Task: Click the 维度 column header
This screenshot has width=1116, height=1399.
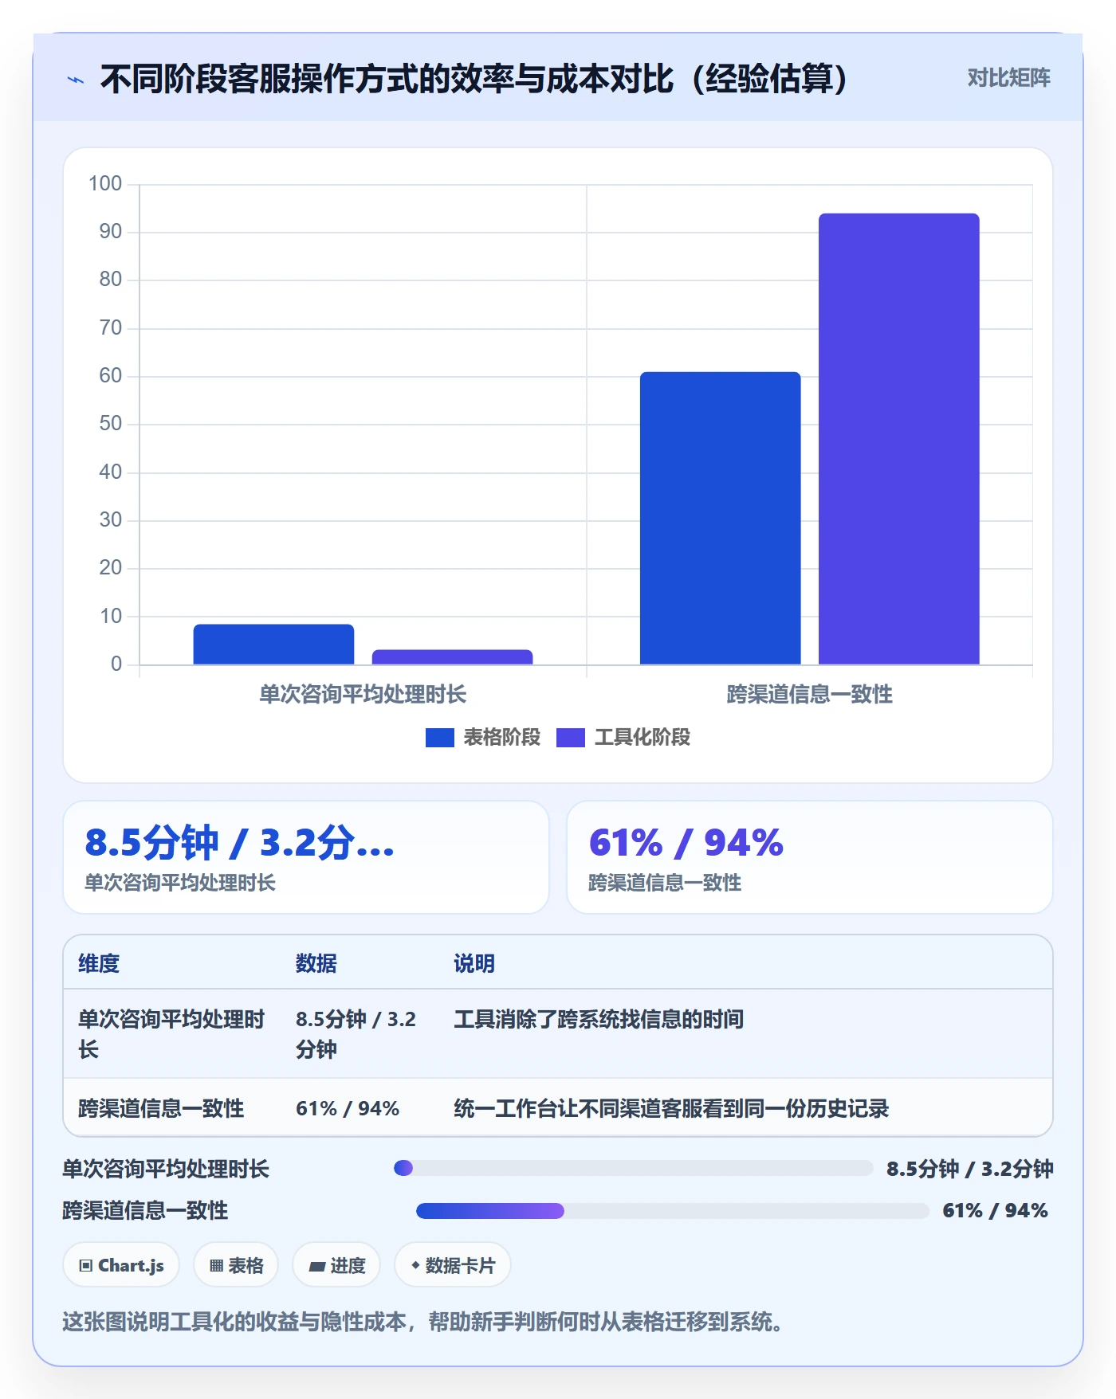Action: [99, 963]
